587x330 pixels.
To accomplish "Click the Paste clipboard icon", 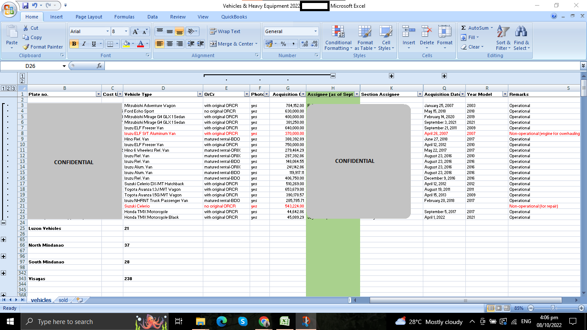I will click(12, 32).
